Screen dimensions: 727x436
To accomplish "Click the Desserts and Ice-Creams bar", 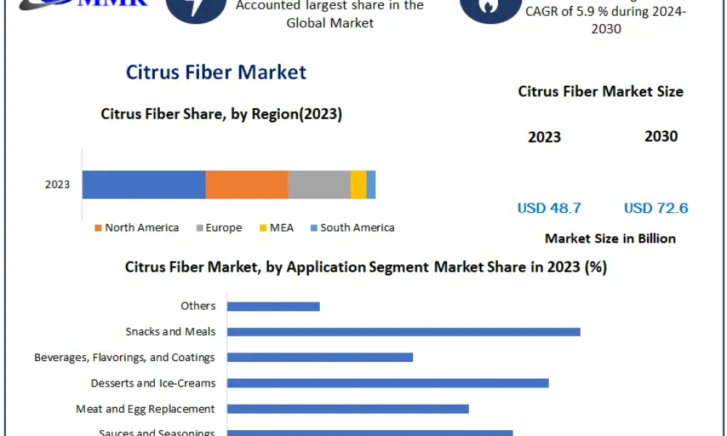I will tap(388, 383).
